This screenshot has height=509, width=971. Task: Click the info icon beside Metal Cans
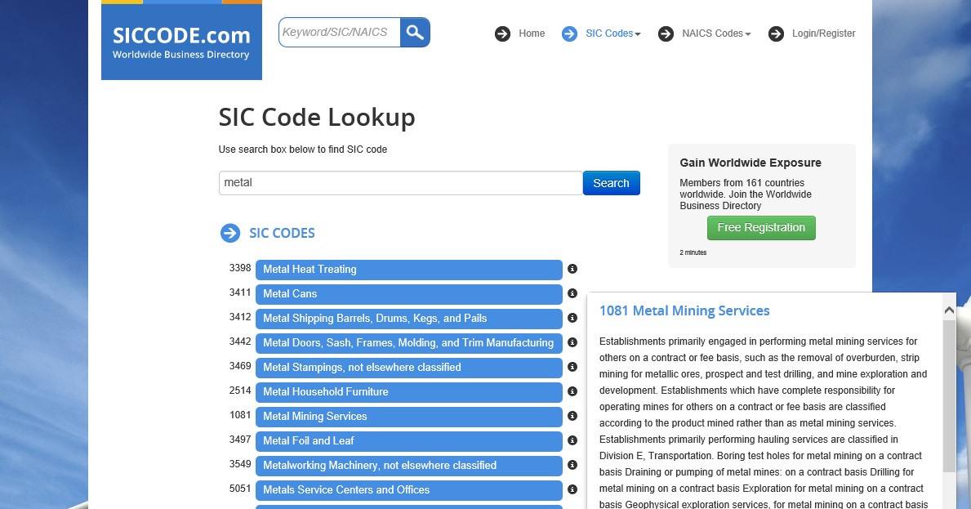[x=572, y=294]
